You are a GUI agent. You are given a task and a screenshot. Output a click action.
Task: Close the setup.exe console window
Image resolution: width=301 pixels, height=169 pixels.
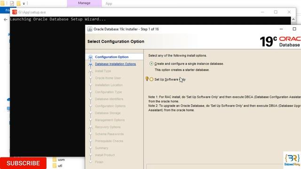pos(289,12)
